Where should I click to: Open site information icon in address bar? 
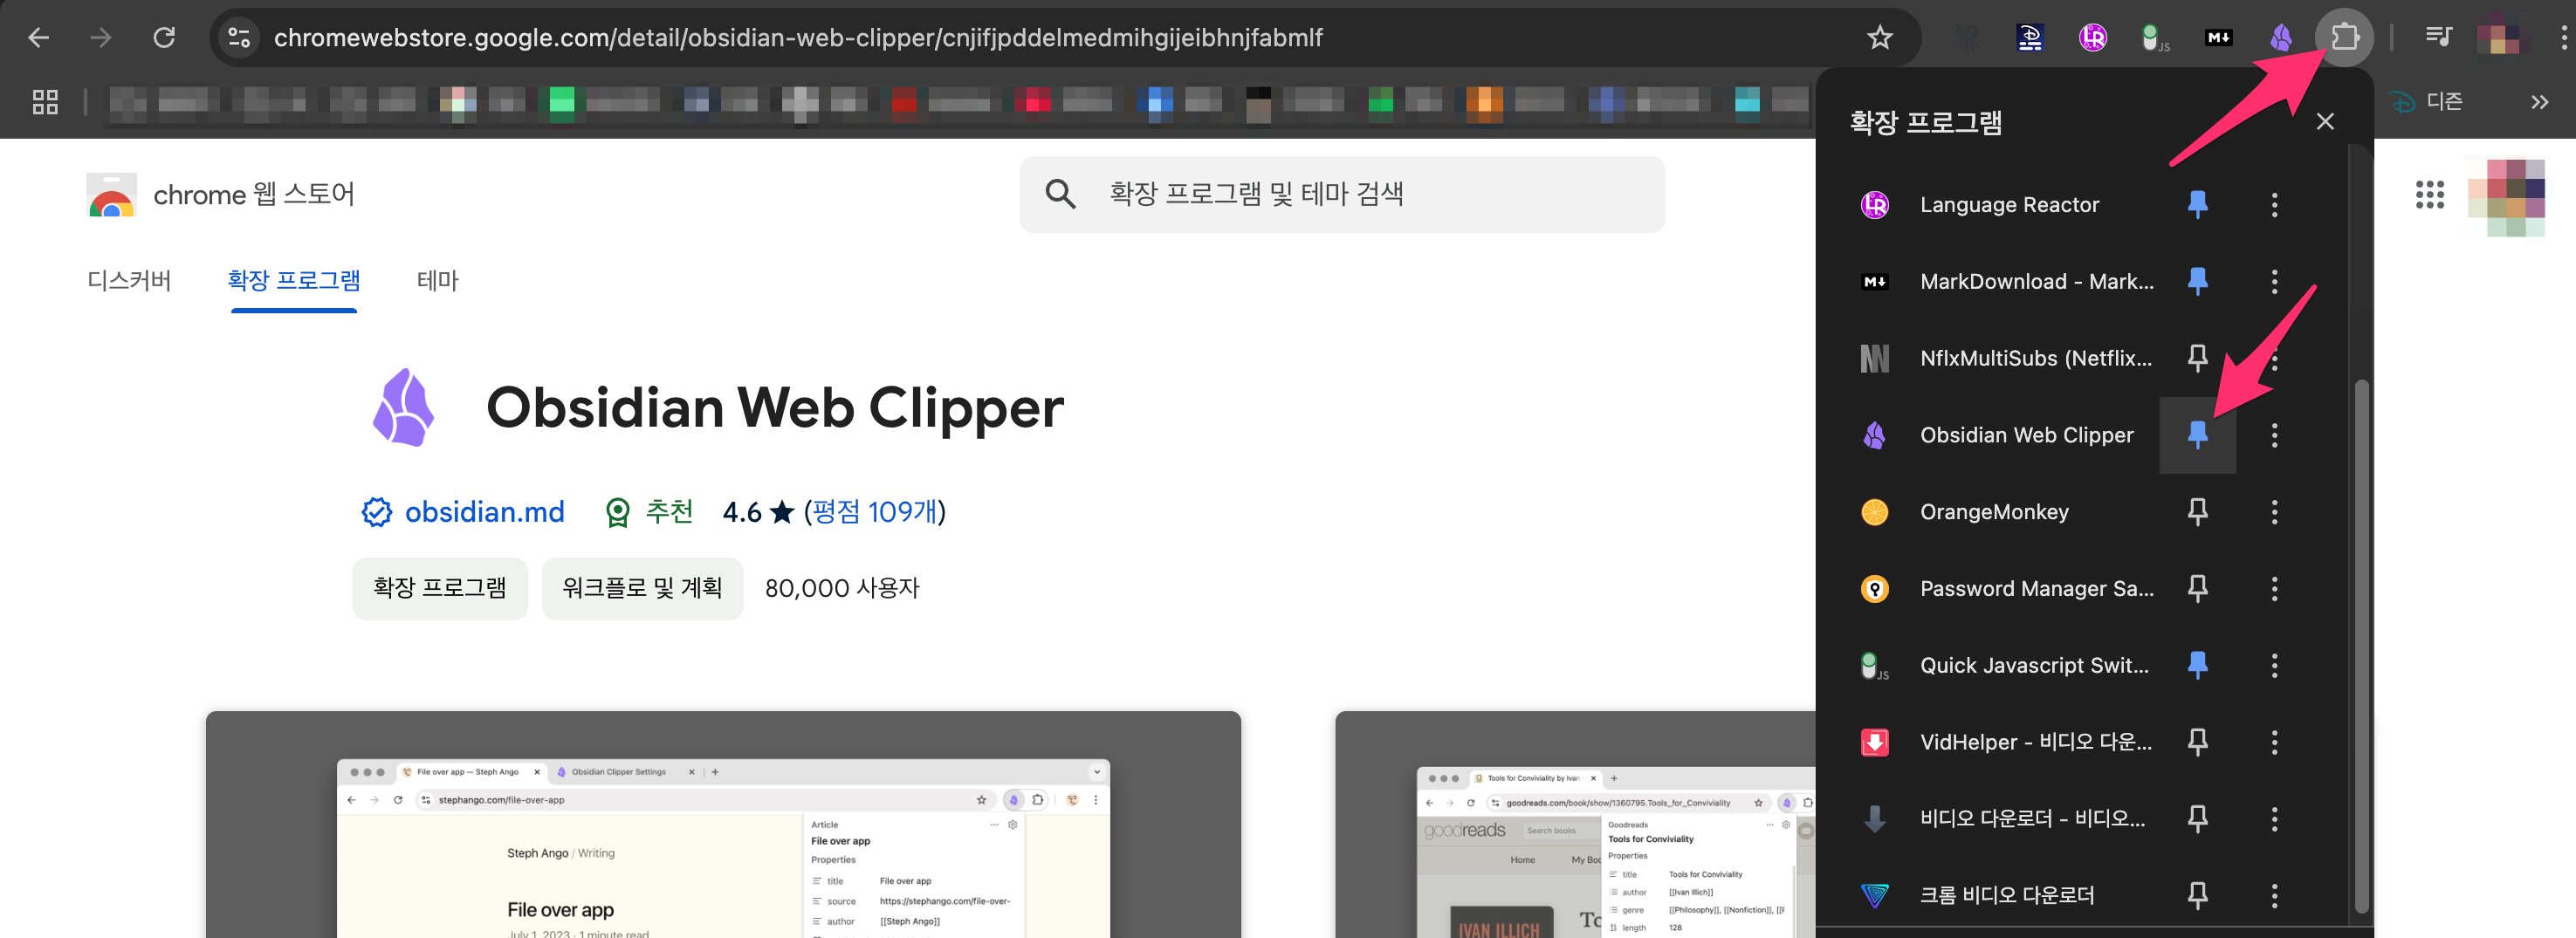(x=239, y=38)
